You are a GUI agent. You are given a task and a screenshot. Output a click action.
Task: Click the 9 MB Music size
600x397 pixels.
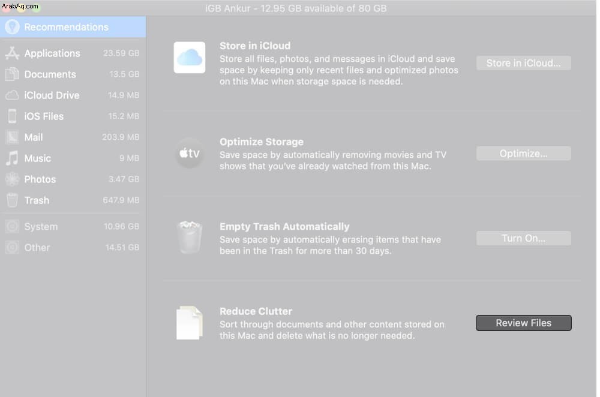click(130, 158)
